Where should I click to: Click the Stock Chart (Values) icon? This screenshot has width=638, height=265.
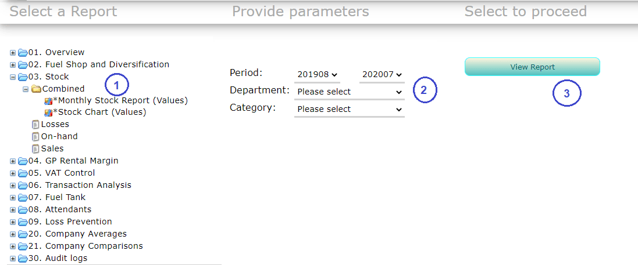point(48,112)
